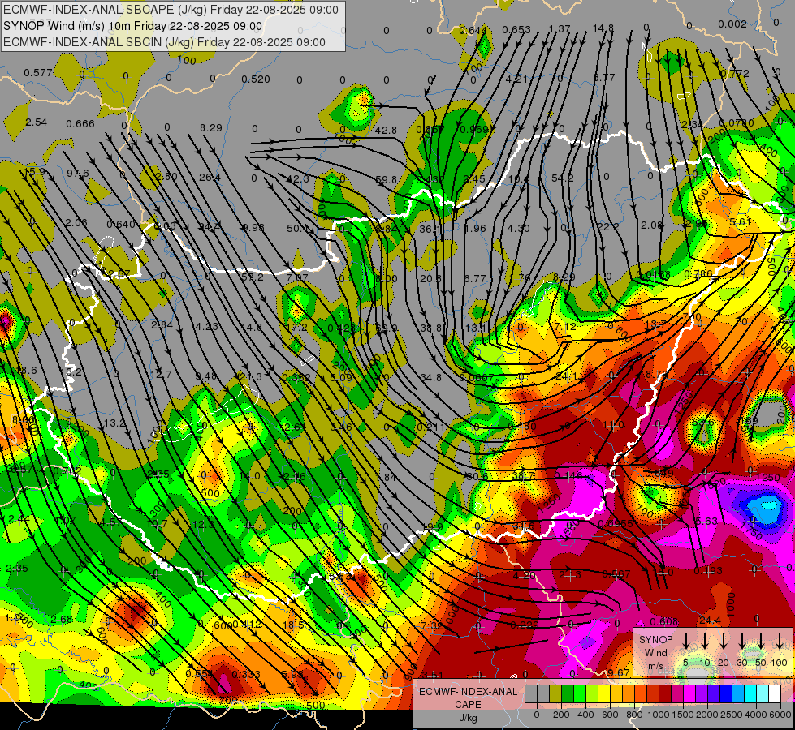Click the SBCAPE title line in header box

pos(171,10)
